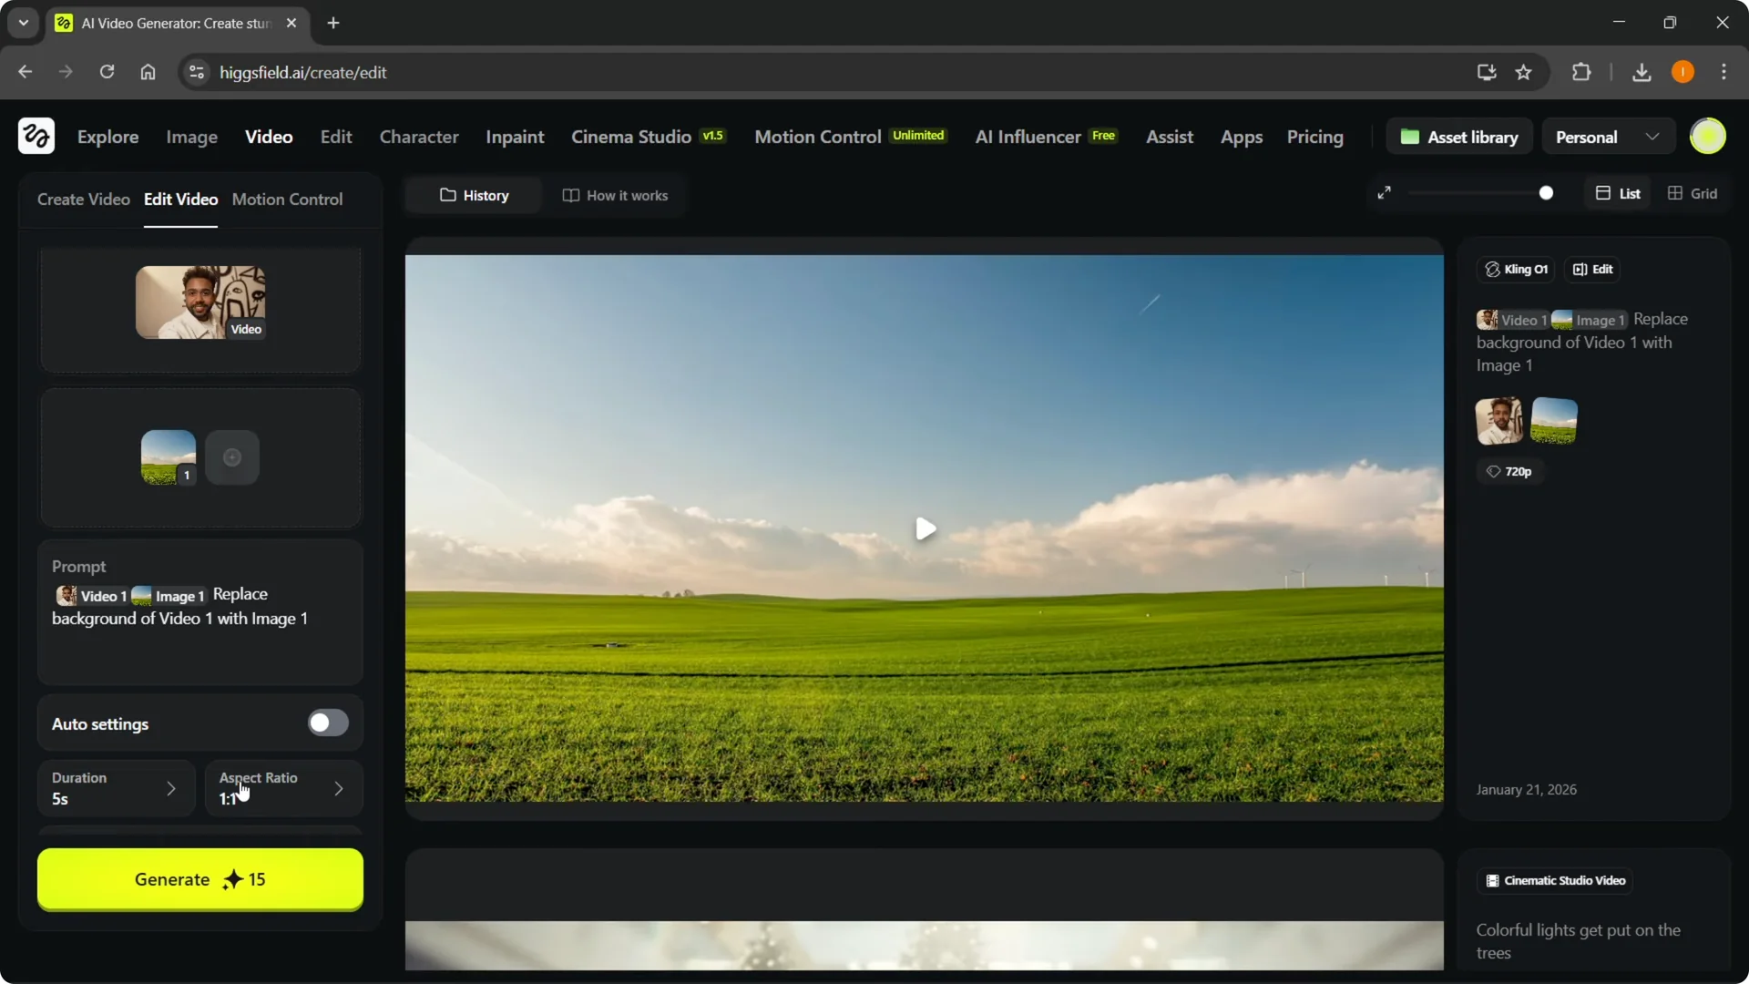Toggle the Auto settings switch
The width and height of the screenshot is (1749, 984).
point(327,723)
